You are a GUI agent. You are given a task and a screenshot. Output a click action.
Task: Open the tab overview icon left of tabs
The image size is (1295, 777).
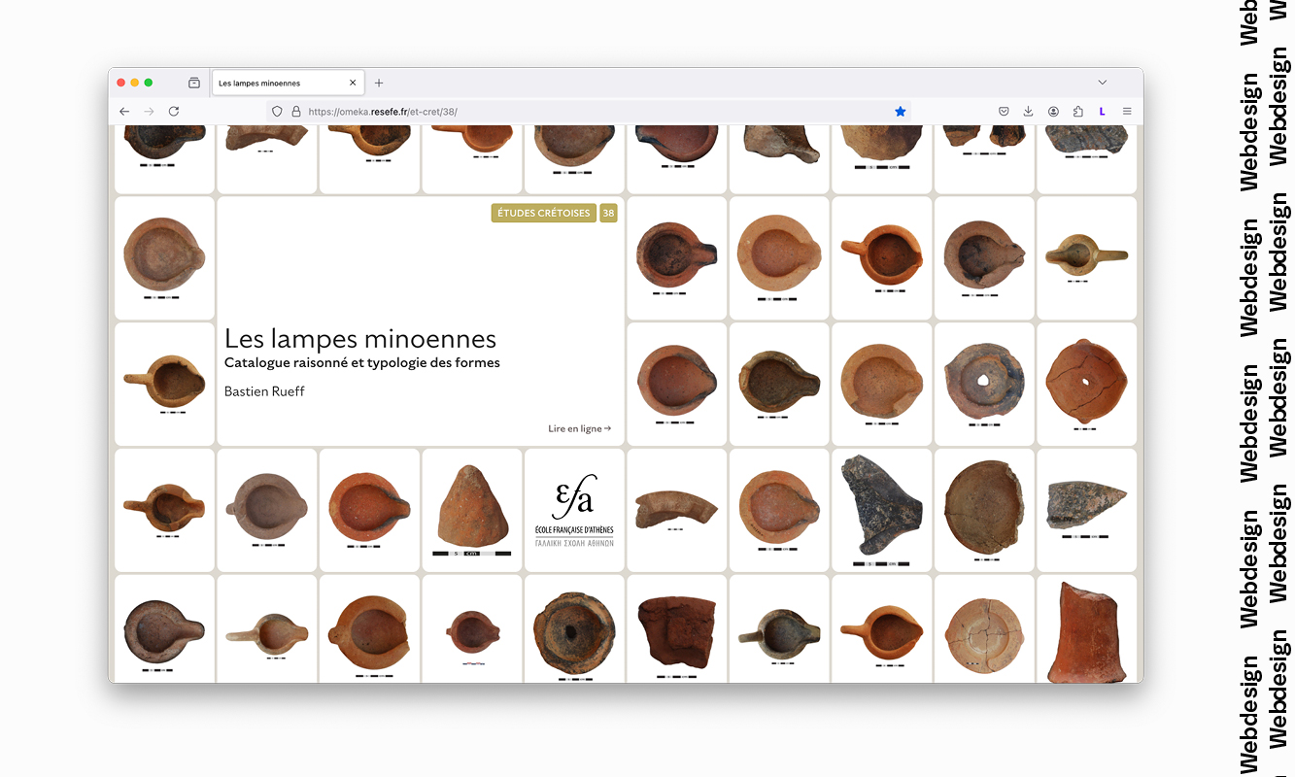[194, 83]
